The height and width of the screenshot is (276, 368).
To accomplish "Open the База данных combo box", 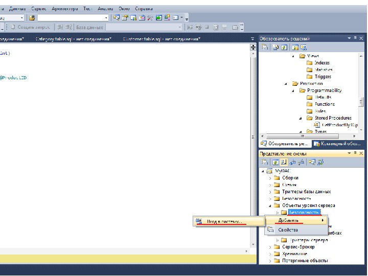I will [144, 27].
